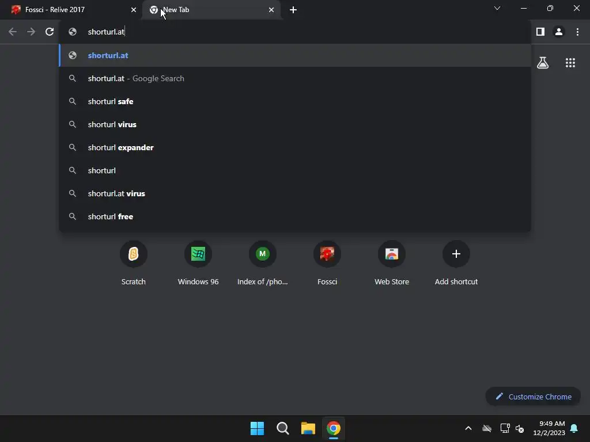Open the clock showing 9:49 AM
The width and height of the screenshot is (590, 442).
click(x=549, y=428)
